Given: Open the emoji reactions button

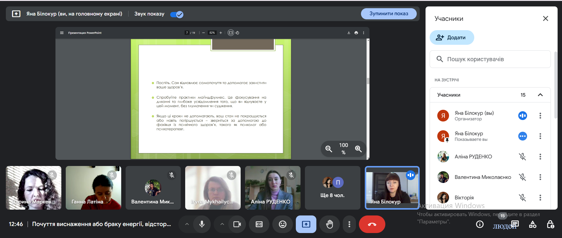Looking at the screenshot, I should 283,224.
